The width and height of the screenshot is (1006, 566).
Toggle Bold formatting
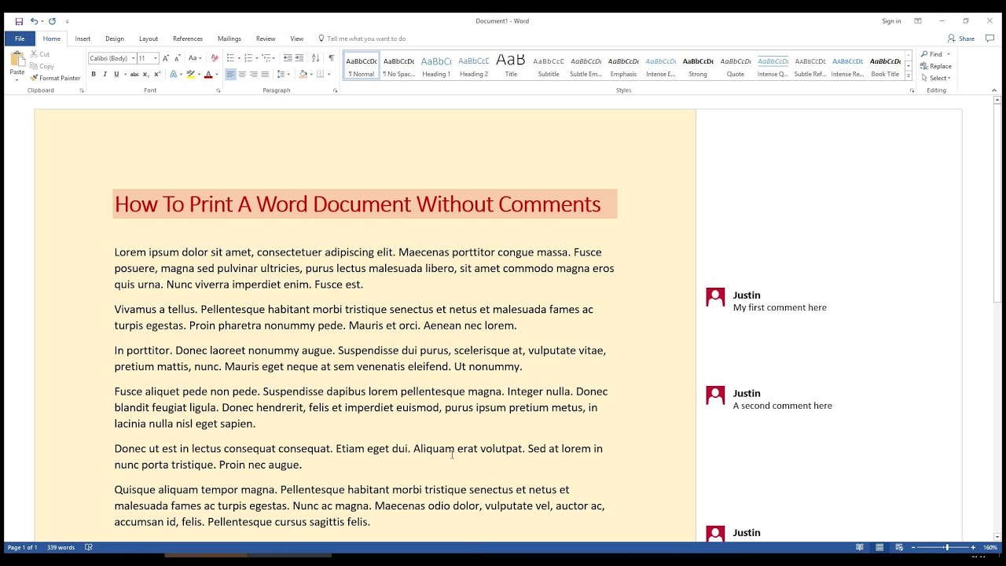pos(94,74)
